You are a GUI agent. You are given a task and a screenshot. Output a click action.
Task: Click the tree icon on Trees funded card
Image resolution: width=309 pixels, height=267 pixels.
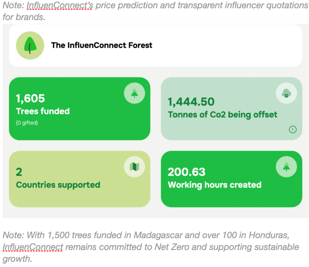point(134,94)
